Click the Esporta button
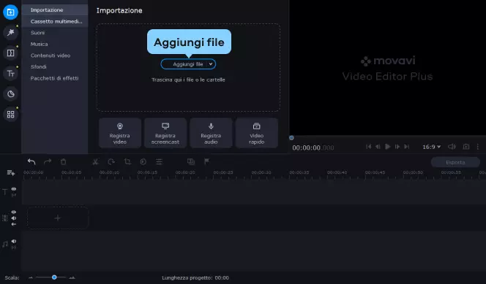Screen dimensions: 486x284 click(455, 162)
